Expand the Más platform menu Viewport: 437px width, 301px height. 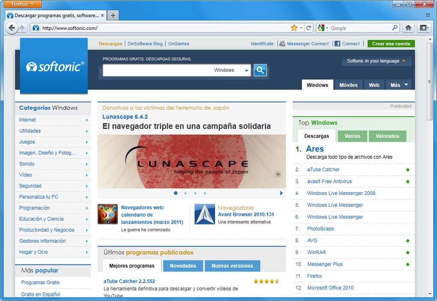pos(399,85)
